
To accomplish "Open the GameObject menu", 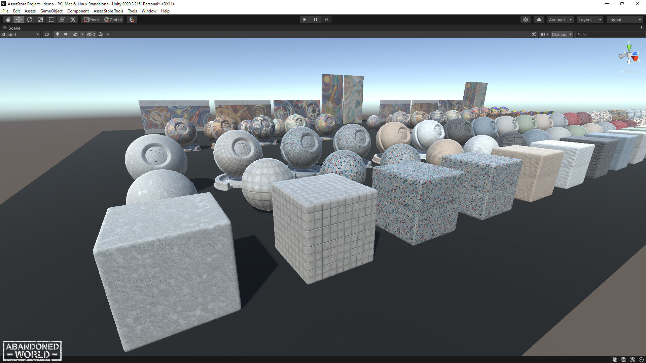I will 51,11.
